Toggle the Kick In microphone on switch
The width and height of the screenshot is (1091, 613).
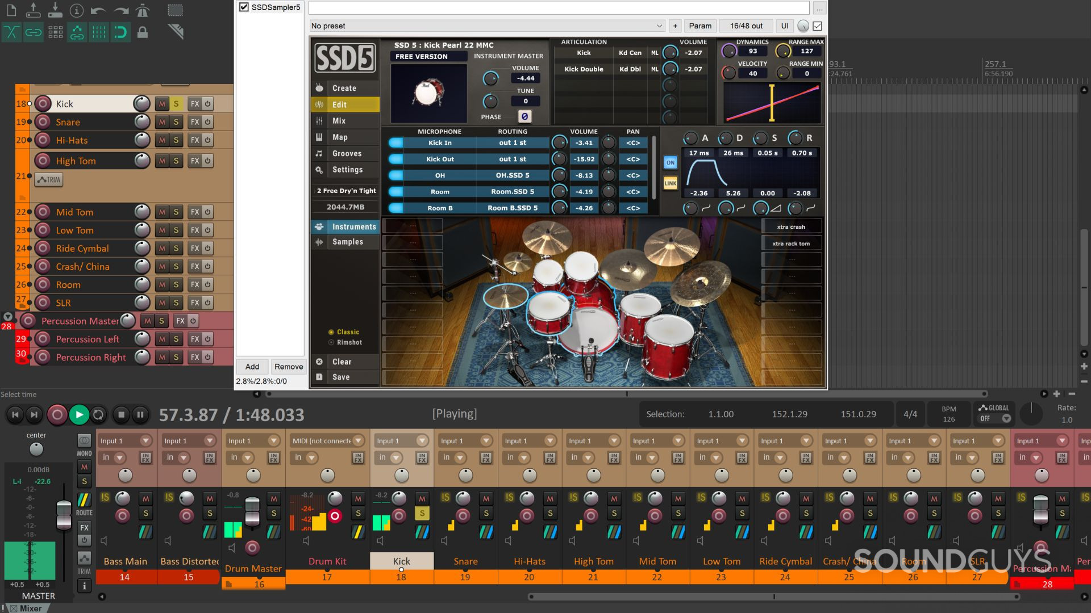396,143
